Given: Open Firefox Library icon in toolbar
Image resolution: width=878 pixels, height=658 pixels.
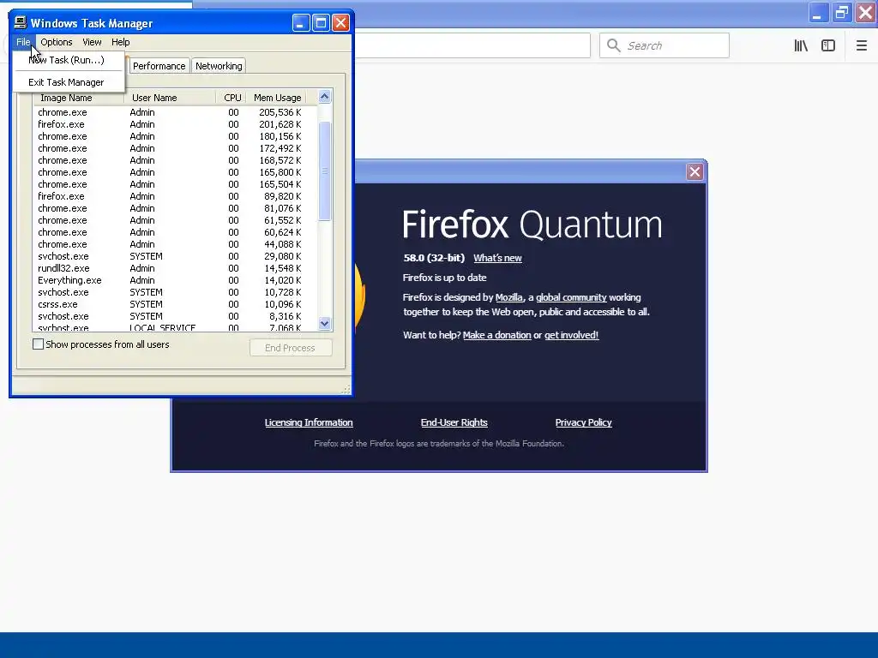Looking at the screenshot, I should coord(801,46).
